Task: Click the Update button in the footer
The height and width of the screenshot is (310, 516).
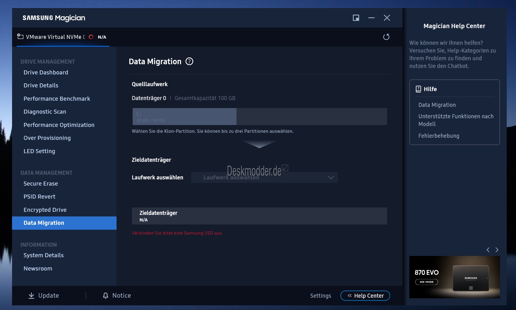Action: tap(44, 295)
